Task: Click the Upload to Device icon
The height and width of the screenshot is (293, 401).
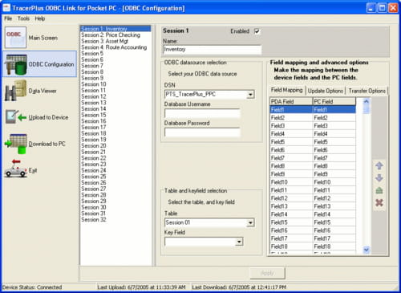Action: 16,117
